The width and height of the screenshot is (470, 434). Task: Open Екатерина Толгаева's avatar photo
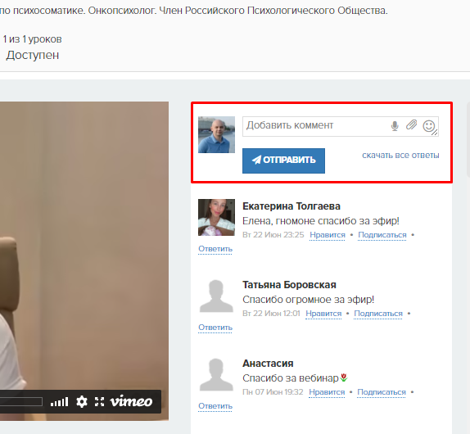tap(216, 217)
